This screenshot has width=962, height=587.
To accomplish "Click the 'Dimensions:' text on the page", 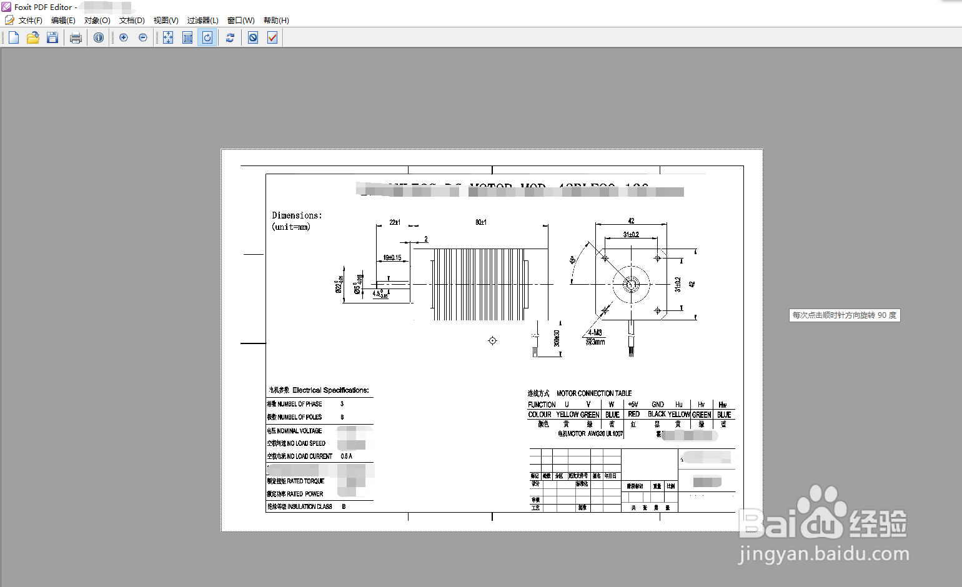I will pos(297,215).
